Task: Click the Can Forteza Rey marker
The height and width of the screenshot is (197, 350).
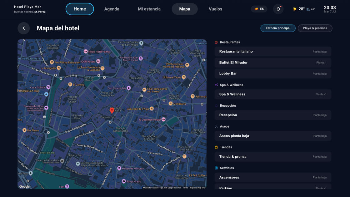Action: click(x=128, y=88)
